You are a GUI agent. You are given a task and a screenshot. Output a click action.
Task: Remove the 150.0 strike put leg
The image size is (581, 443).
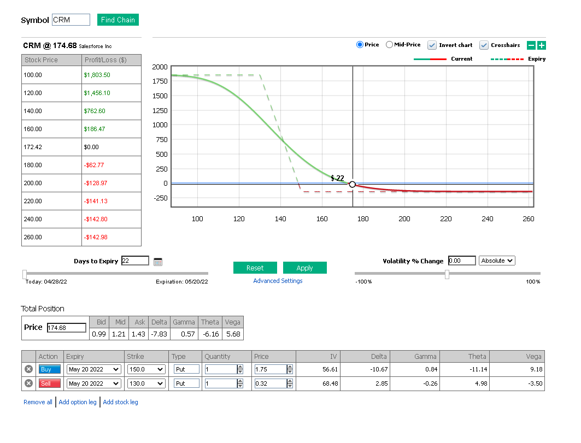[28, 369]
